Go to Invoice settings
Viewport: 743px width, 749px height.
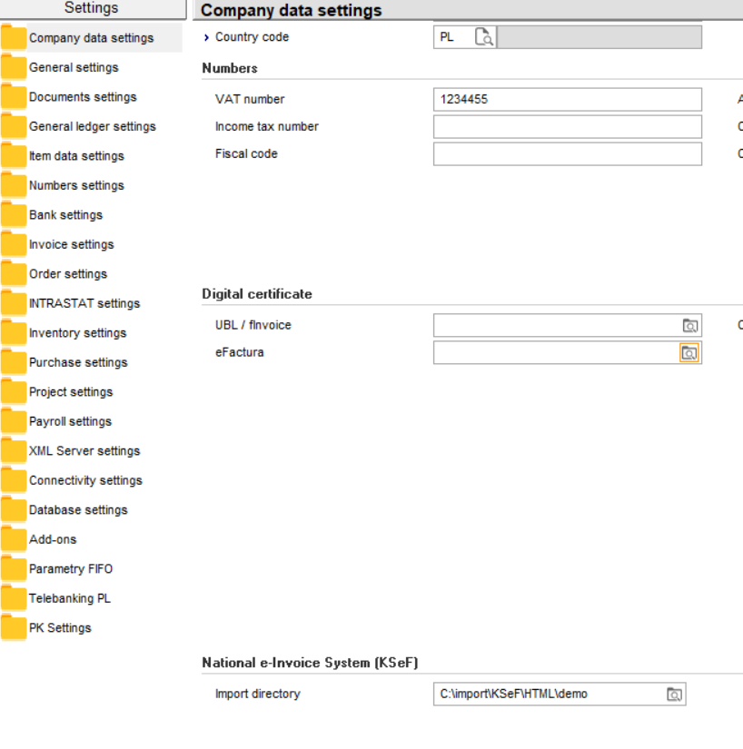[x=71, y=244]
